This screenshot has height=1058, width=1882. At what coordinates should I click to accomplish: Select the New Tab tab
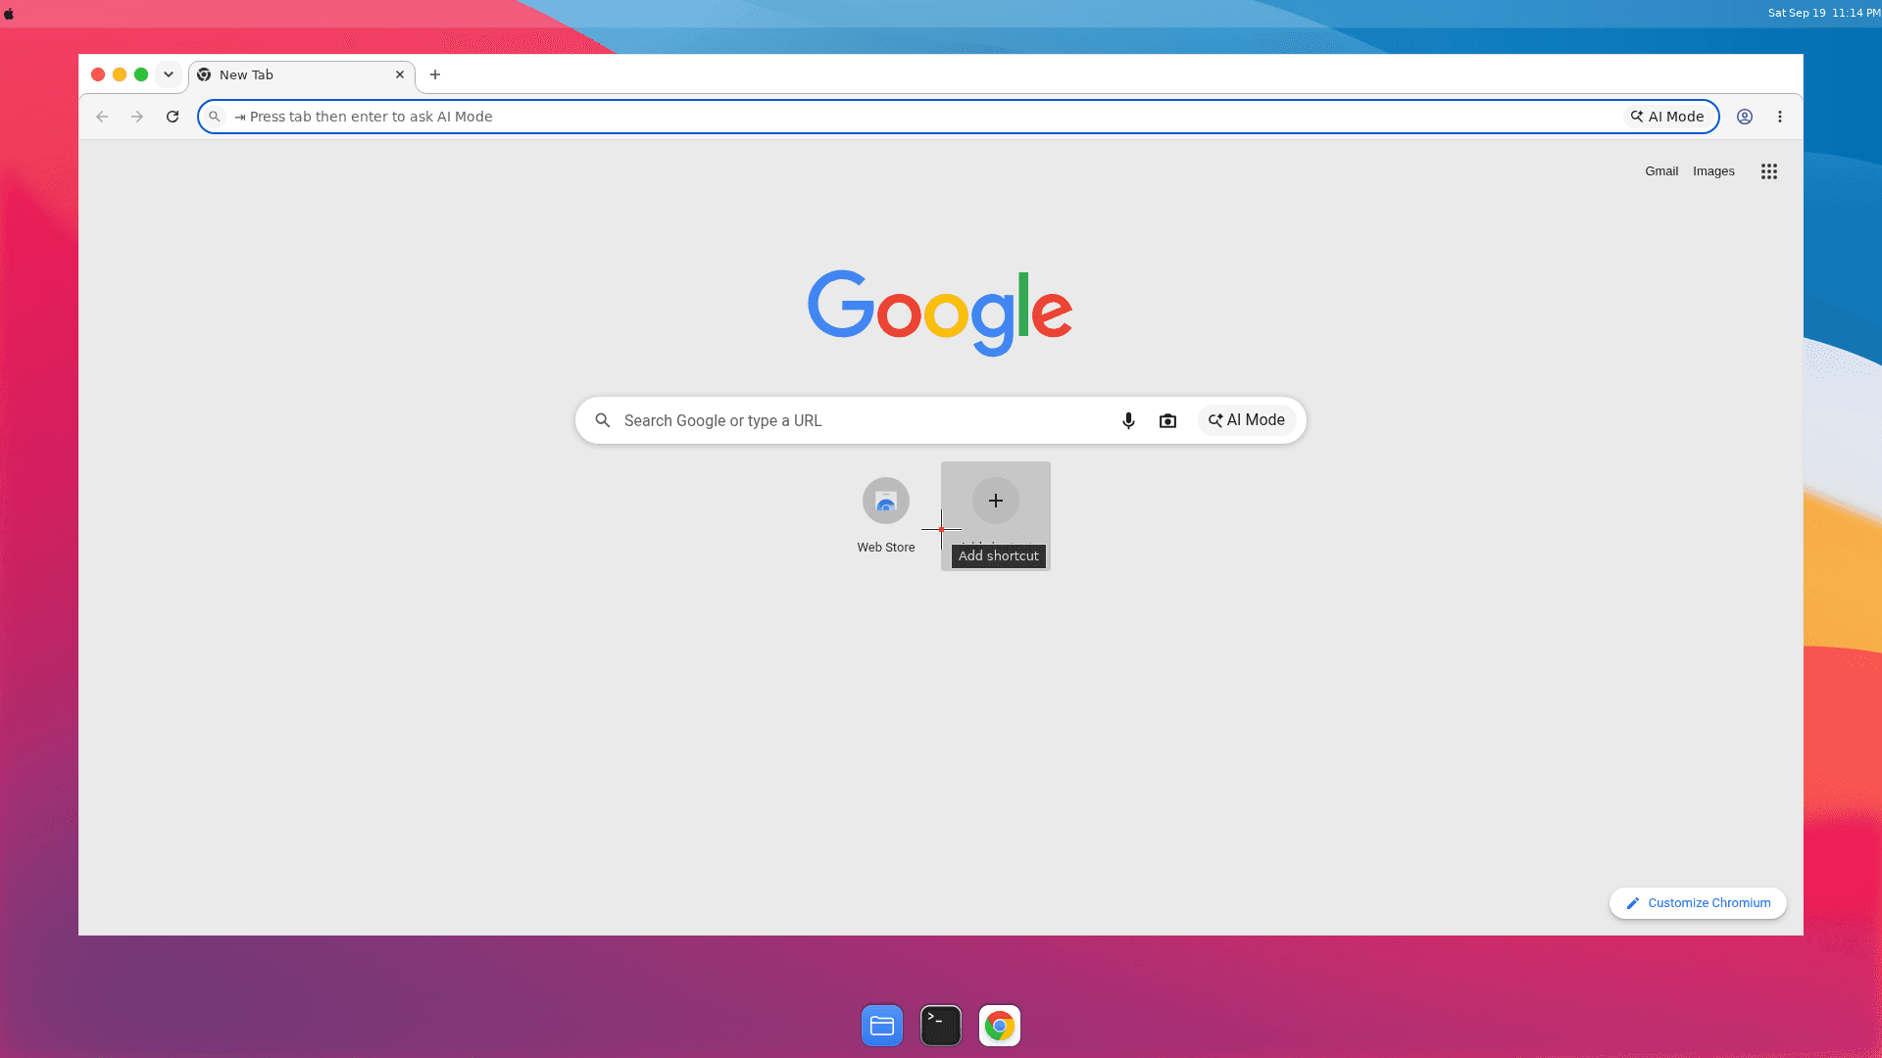[x=302, y=74]
